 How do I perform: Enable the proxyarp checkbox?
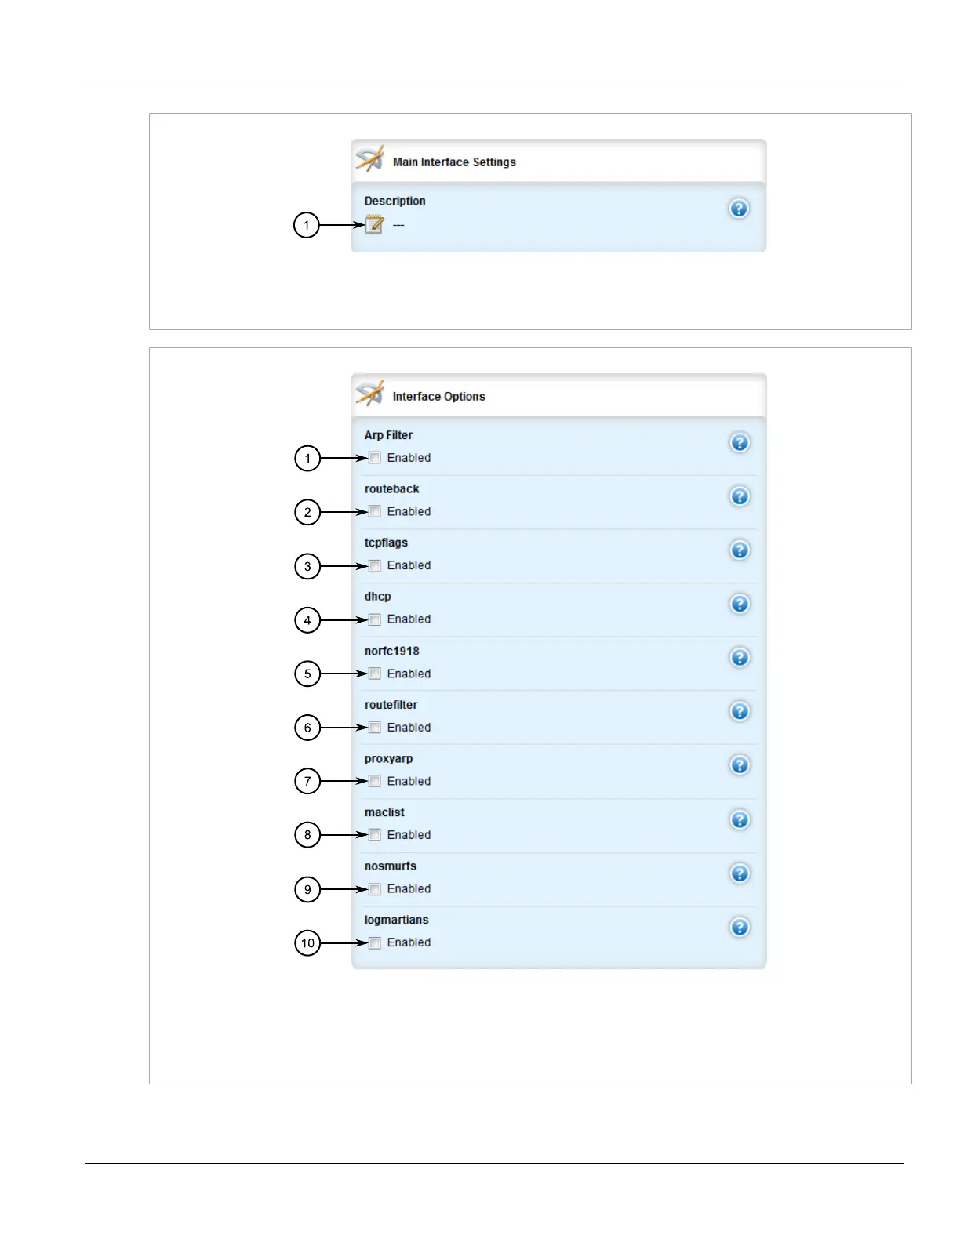[375, 781]
